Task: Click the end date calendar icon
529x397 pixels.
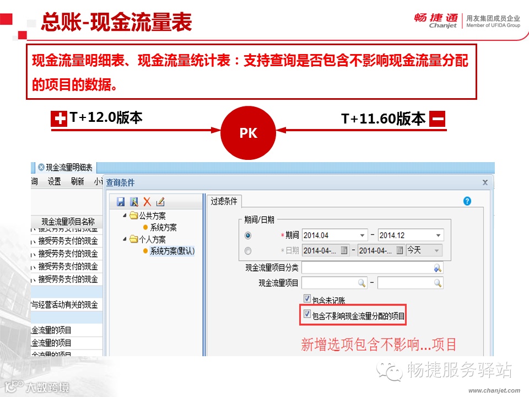Action: point(400,250)
